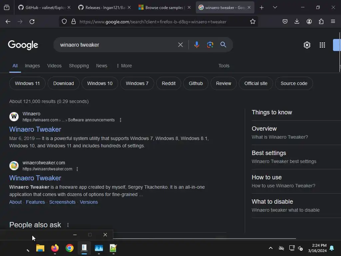The height and width of the screenshot is (256, 341).
Task: Select the News search tab
Action: (x=102, y=66)
